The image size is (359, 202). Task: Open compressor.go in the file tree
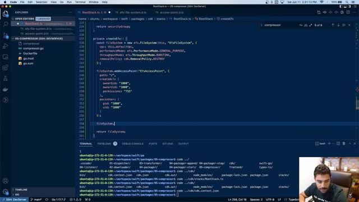click(33, 48)
